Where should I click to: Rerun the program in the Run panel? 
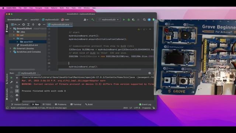tap(11, 78)
